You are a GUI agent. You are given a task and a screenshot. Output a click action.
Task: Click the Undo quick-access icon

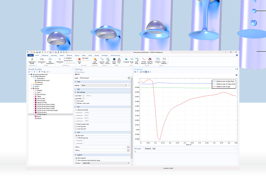coord(45,52)
